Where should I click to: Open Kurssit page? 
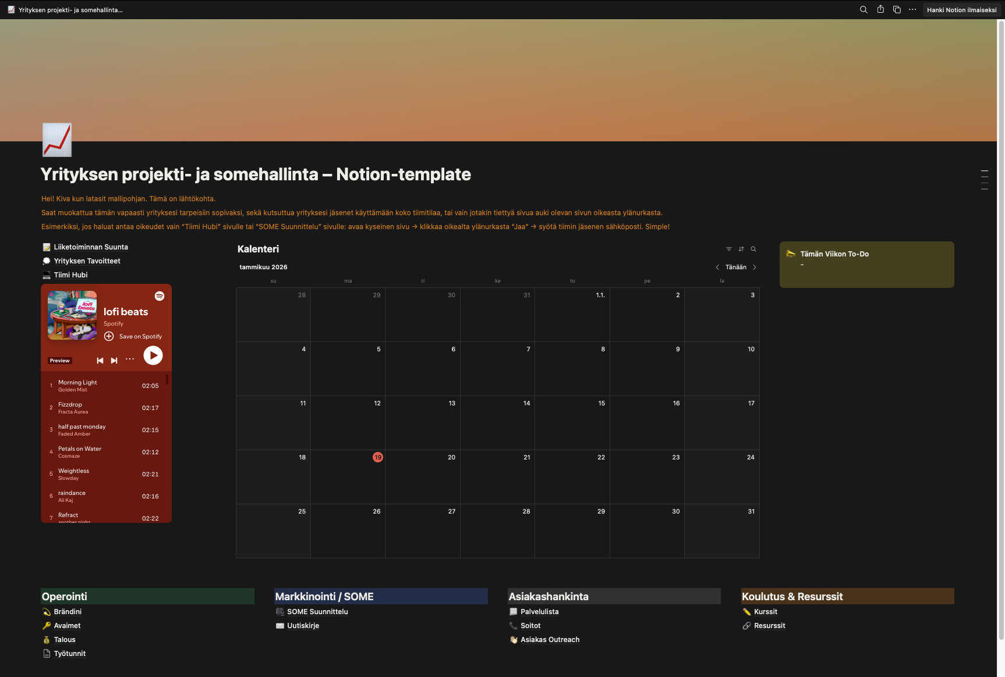[x=760, y=612]
